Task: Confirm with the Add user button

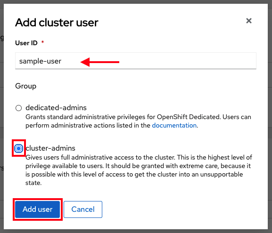Action: tap(37, 209)
